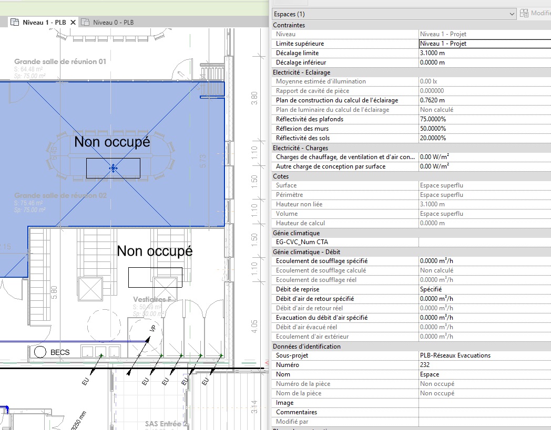Switch to the Niveau 0 - PLB tab
The image size is (551, 430).
113,22
